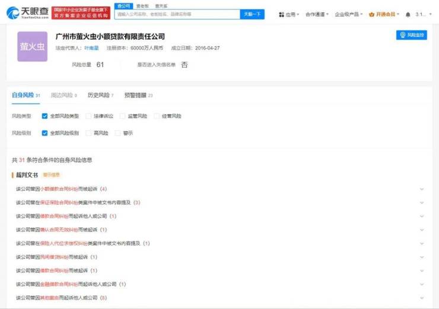Click the 天眼一下 search button
439x309 pixels.
(252, 14)
